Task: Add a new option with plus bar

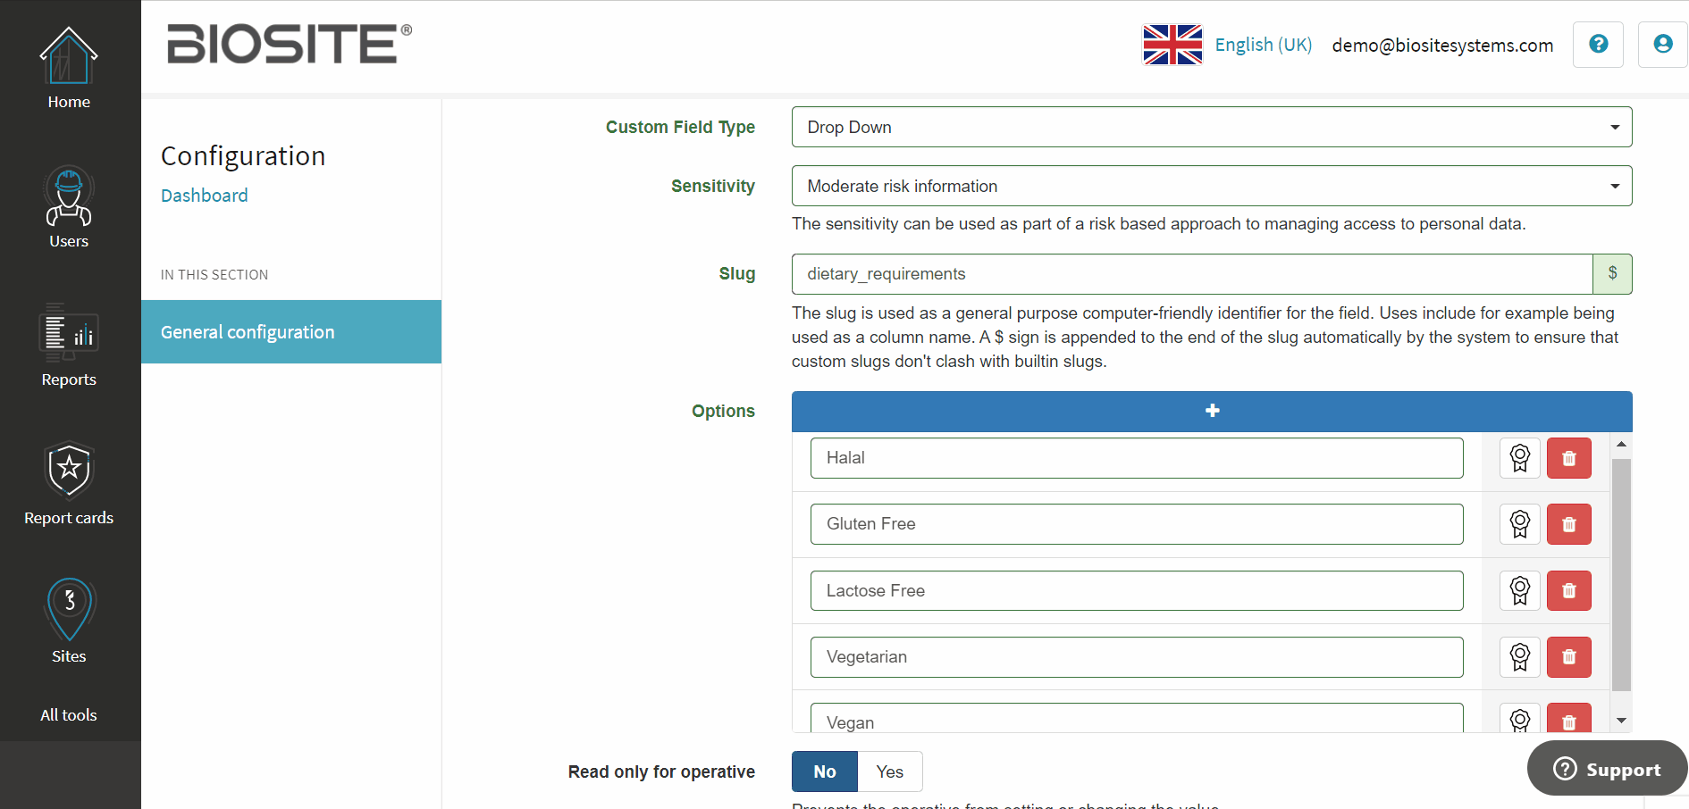Action: click(x=1212, y=411)
